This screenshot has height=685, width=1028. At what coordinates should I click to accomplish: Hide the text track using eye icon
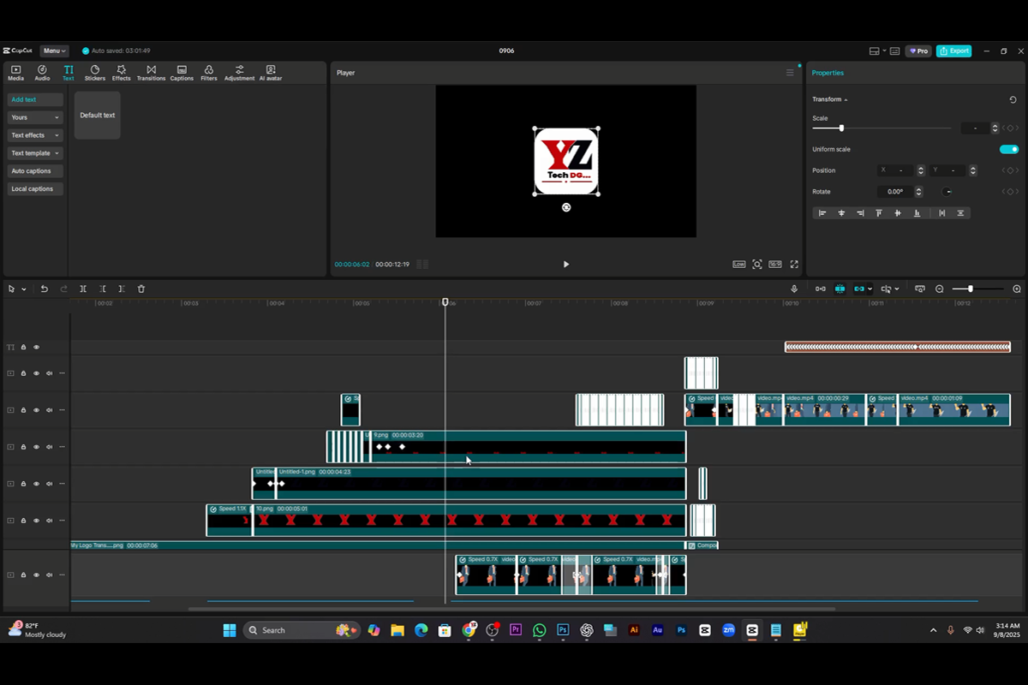[36, 348]
